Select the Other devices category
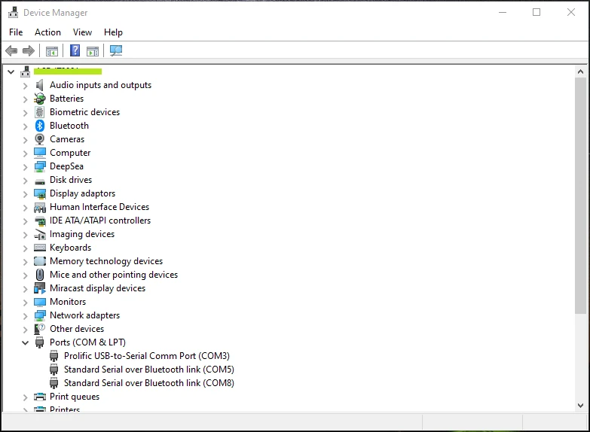This screenshot has height=432, width=590. click(77, 329)
